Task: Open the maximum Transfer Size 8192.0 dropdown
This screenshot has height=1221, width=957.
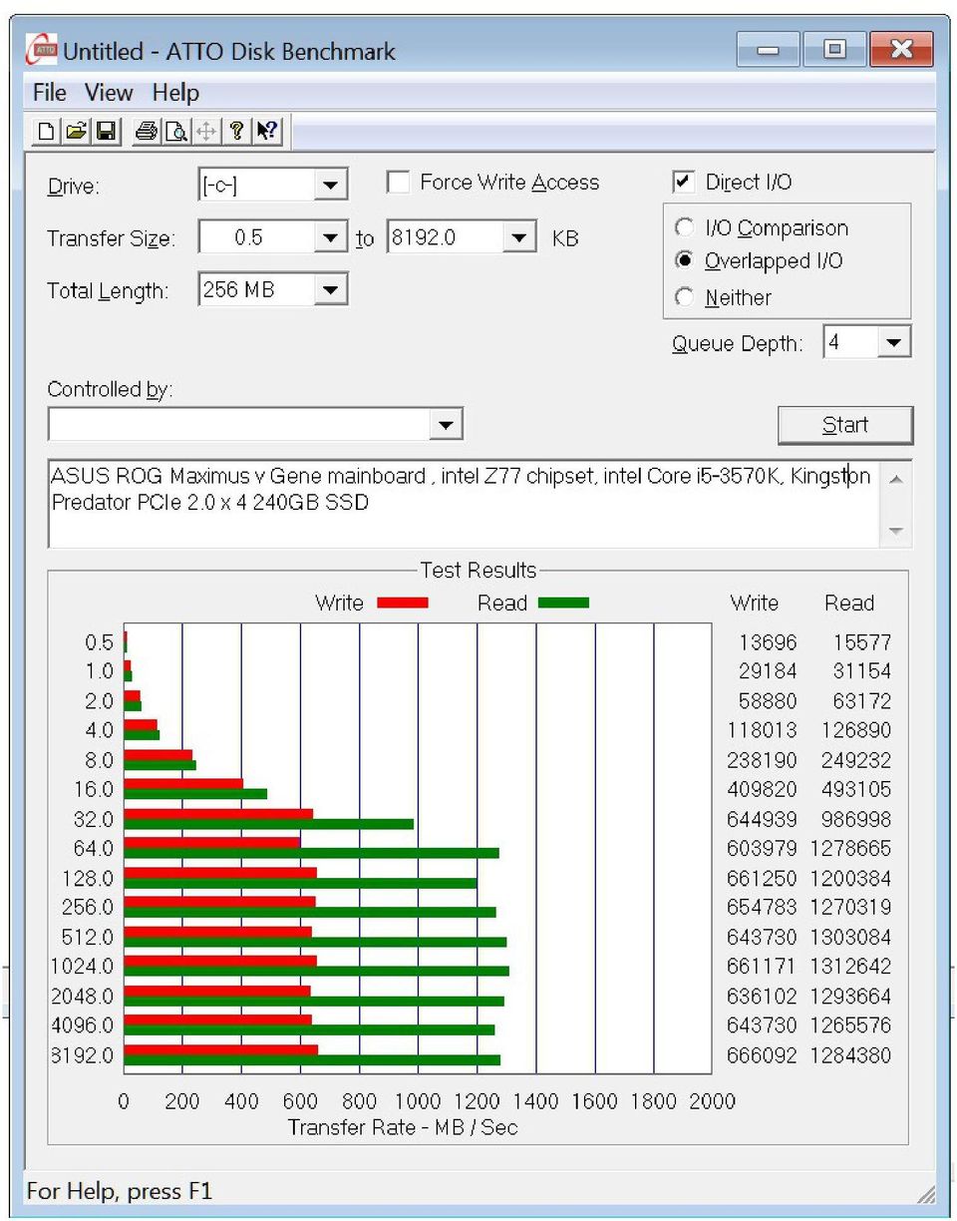Action: pos(518,238)
